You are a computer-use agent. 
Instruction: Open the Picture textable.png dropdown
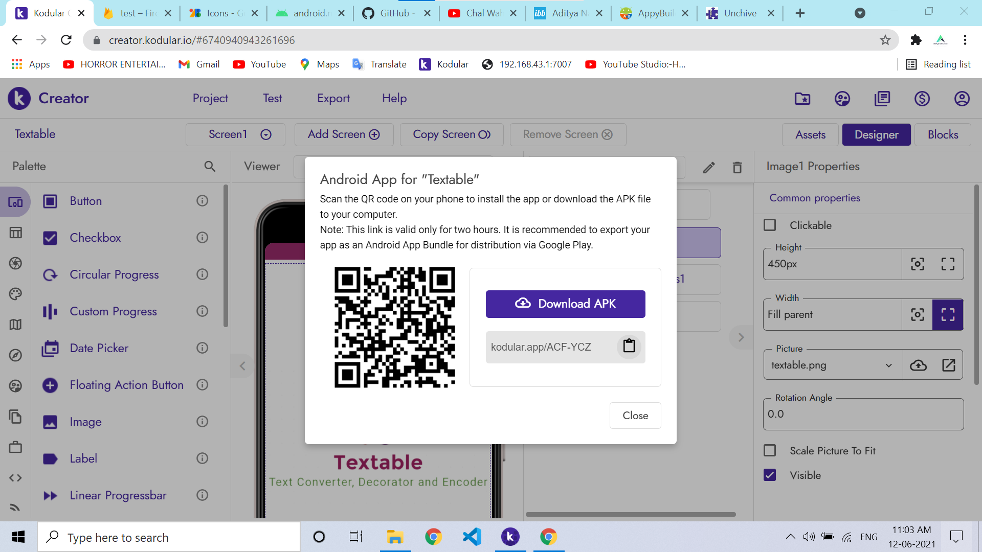[888, 365]
